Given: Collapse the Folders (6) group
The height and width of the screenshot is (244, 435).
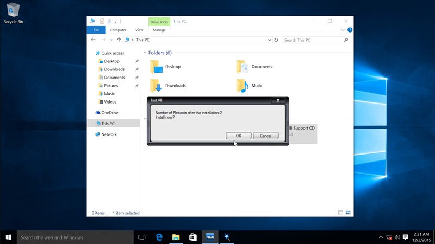Looking at the screenshot, I should [x=145, y=53].
